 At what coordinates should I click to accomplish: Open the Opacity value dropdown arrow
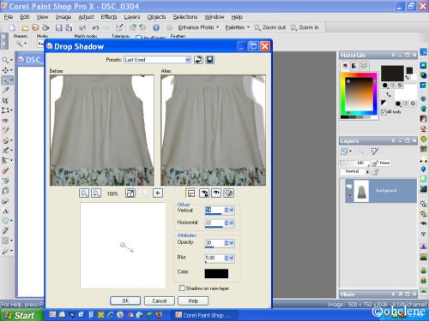click(x=232, y=243)
